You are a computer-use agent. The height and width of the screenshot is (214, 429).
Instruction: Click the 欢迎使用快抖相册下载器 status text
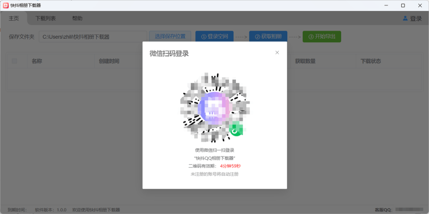pyautogui.click(x=96, y=210)
